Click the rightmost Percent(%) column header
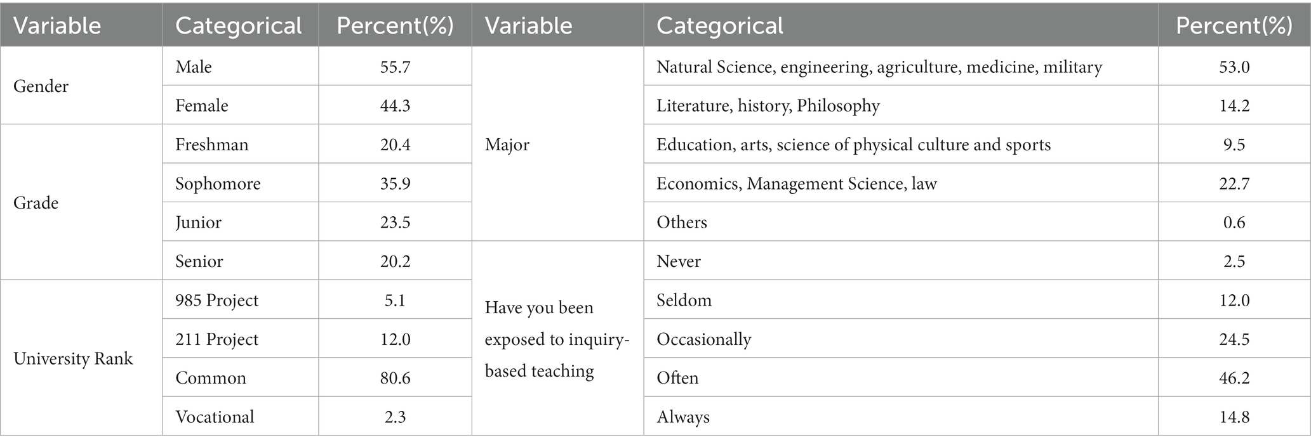This screenshot has height=447, width=1311. tap(1234, 26)
